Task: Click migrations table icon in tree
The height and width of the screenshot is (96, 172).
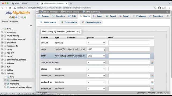Action: 8,84
